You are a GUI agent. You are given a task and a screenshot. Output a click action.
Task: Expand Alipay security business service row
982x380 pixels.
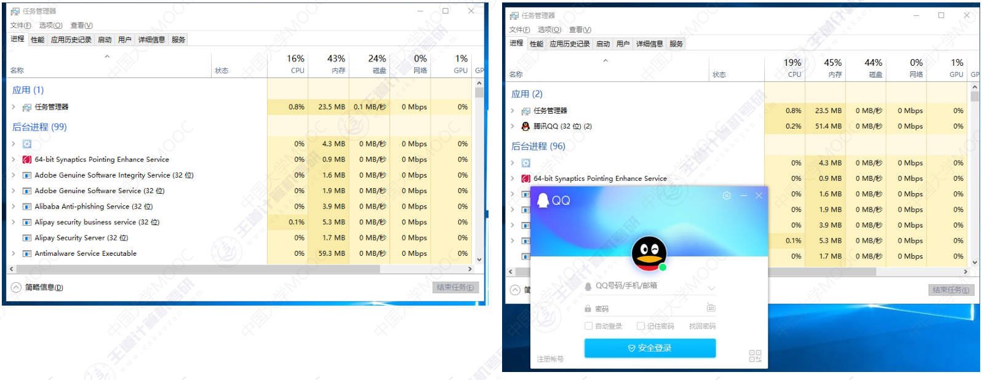[14, 222]
